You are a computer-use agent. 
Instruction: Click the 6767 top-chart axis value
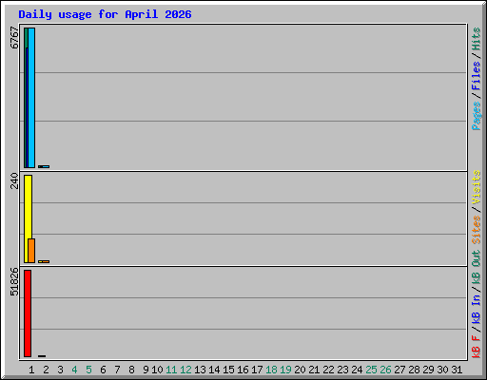[14, 38]
